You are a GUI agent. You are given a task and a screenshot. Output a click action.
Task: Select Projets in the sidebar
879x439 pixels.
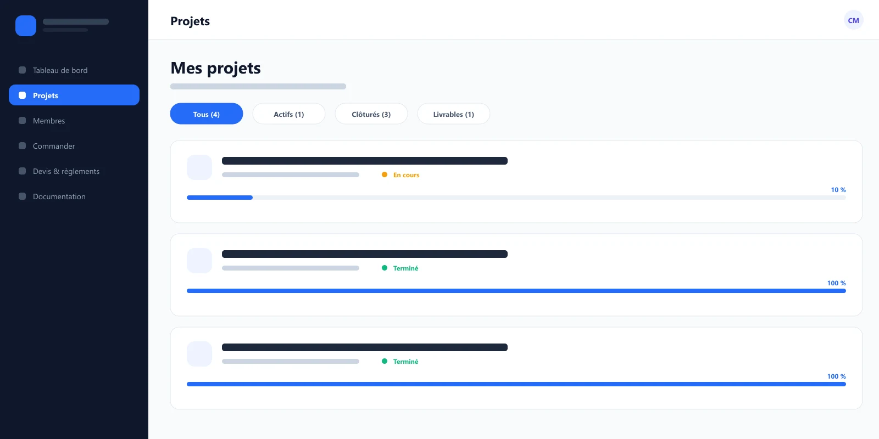(74, 95)
